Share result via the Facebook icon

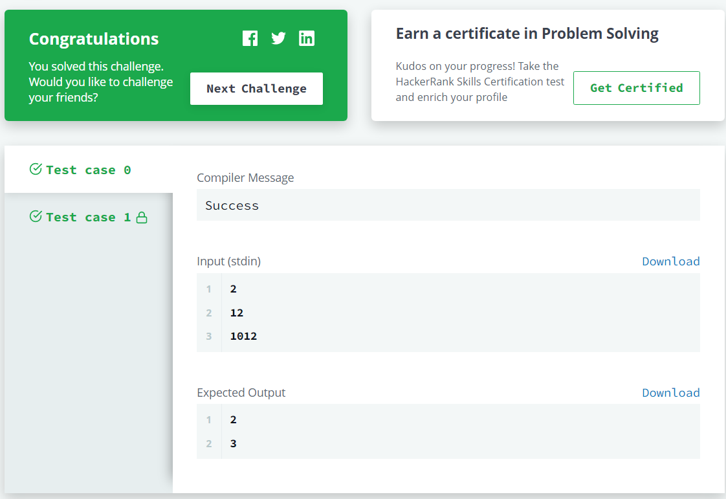click(250, 38)
